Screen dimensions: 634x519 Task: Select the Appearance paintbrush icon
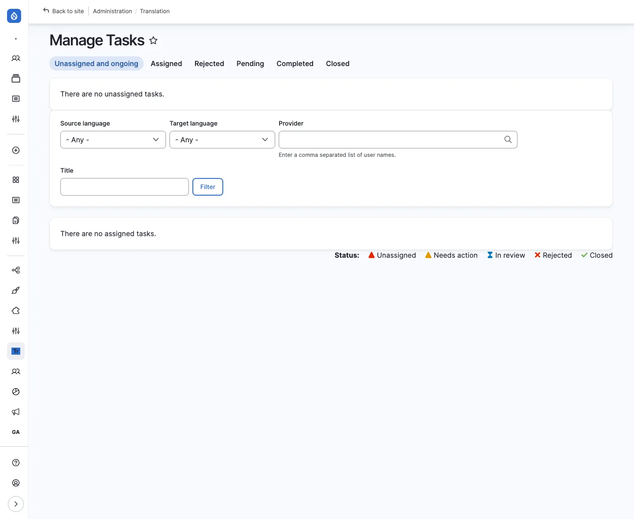click(x=15, y=291)
